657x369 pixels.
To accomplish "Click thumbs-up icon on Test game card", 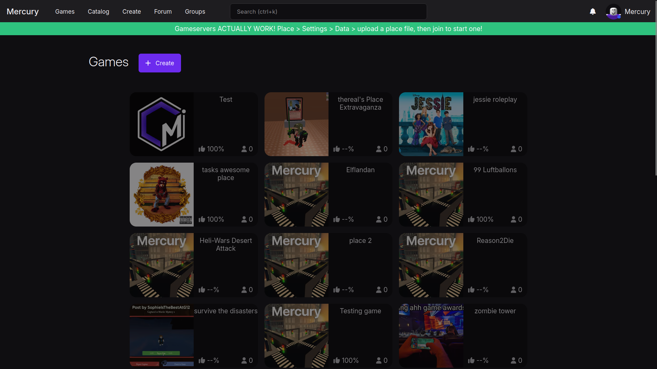I will (x=202, y=149).
